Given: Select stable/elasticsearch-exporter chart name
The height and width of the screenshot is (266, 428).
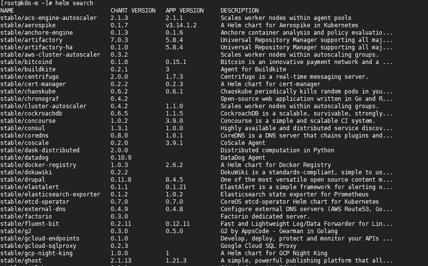Looking at the screenshot, I should [x=50, y=194].
